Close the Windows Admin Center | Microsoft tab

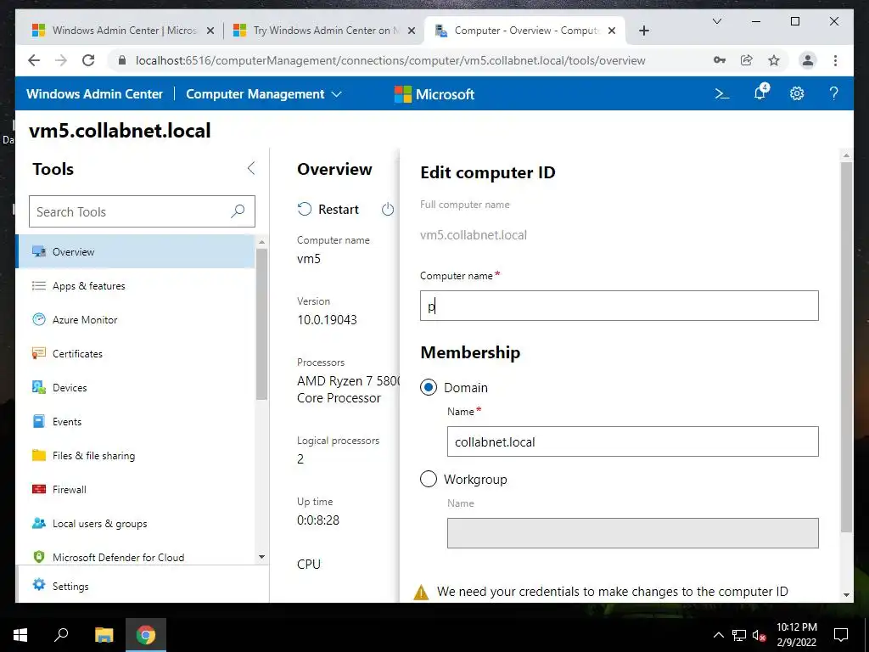[x=210, y=31]
